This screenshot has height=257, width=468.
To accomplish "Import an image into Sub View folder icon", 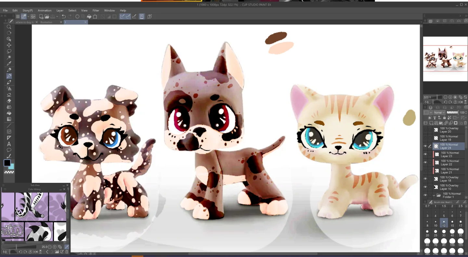I will coord(57,252).
